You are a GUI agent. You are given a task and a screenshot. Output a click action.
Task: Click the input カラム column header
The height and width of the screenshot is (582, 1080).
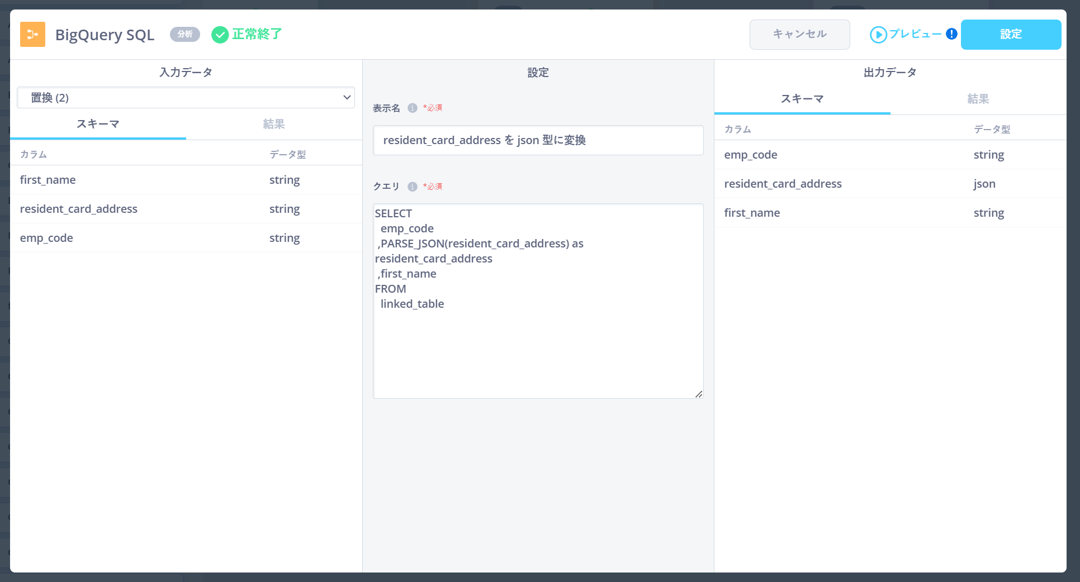pos(34,155)
